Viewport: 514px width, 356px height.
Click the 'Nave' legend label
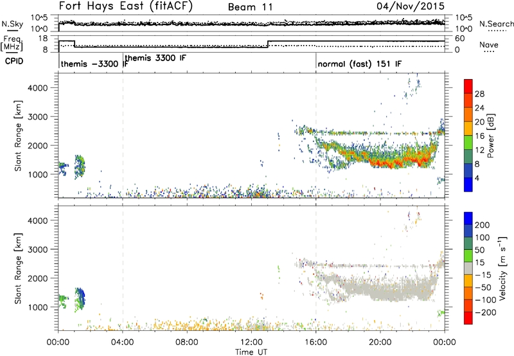coord(489,44)
